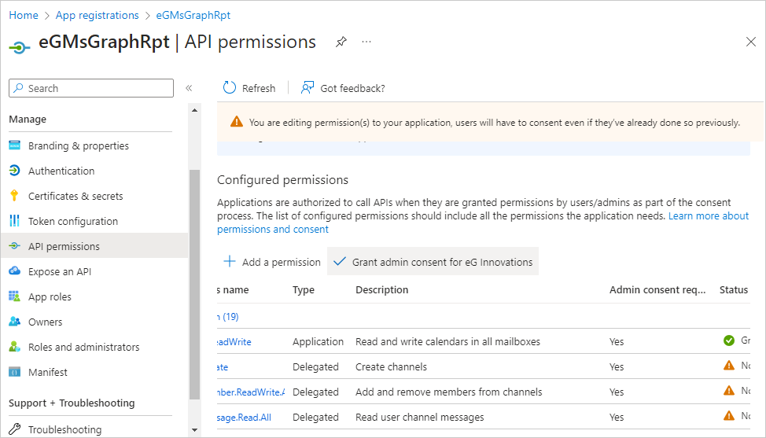Image resolution: width=766 pixels, height=438 pixels.
Task: Click Add a permission button
Action: click(x=272, y=262)
